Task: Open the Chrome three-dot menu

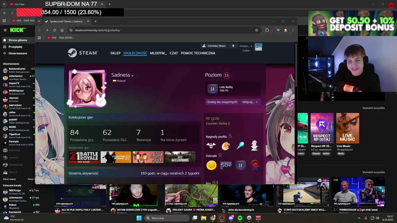Action: click(293, 30)
